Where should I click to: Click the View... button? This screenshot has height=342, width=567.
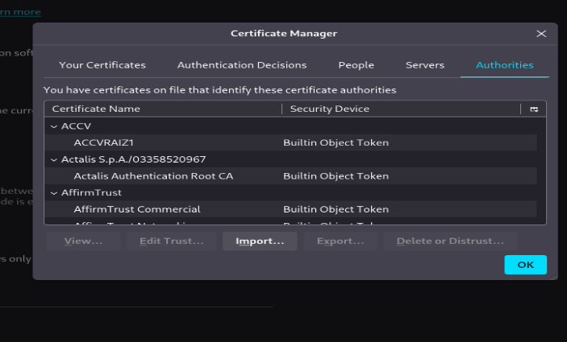point(83,241)
